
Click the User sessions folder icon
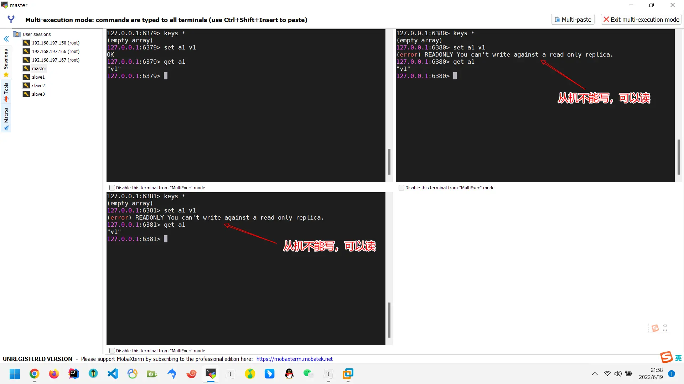pyautogui.click(x=17, y=34)
